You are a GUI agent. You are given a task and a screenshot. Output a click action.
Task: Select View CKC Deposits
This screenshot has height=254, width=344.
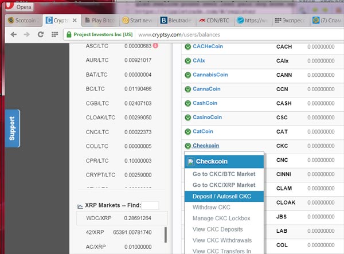[x=224, y=229]
